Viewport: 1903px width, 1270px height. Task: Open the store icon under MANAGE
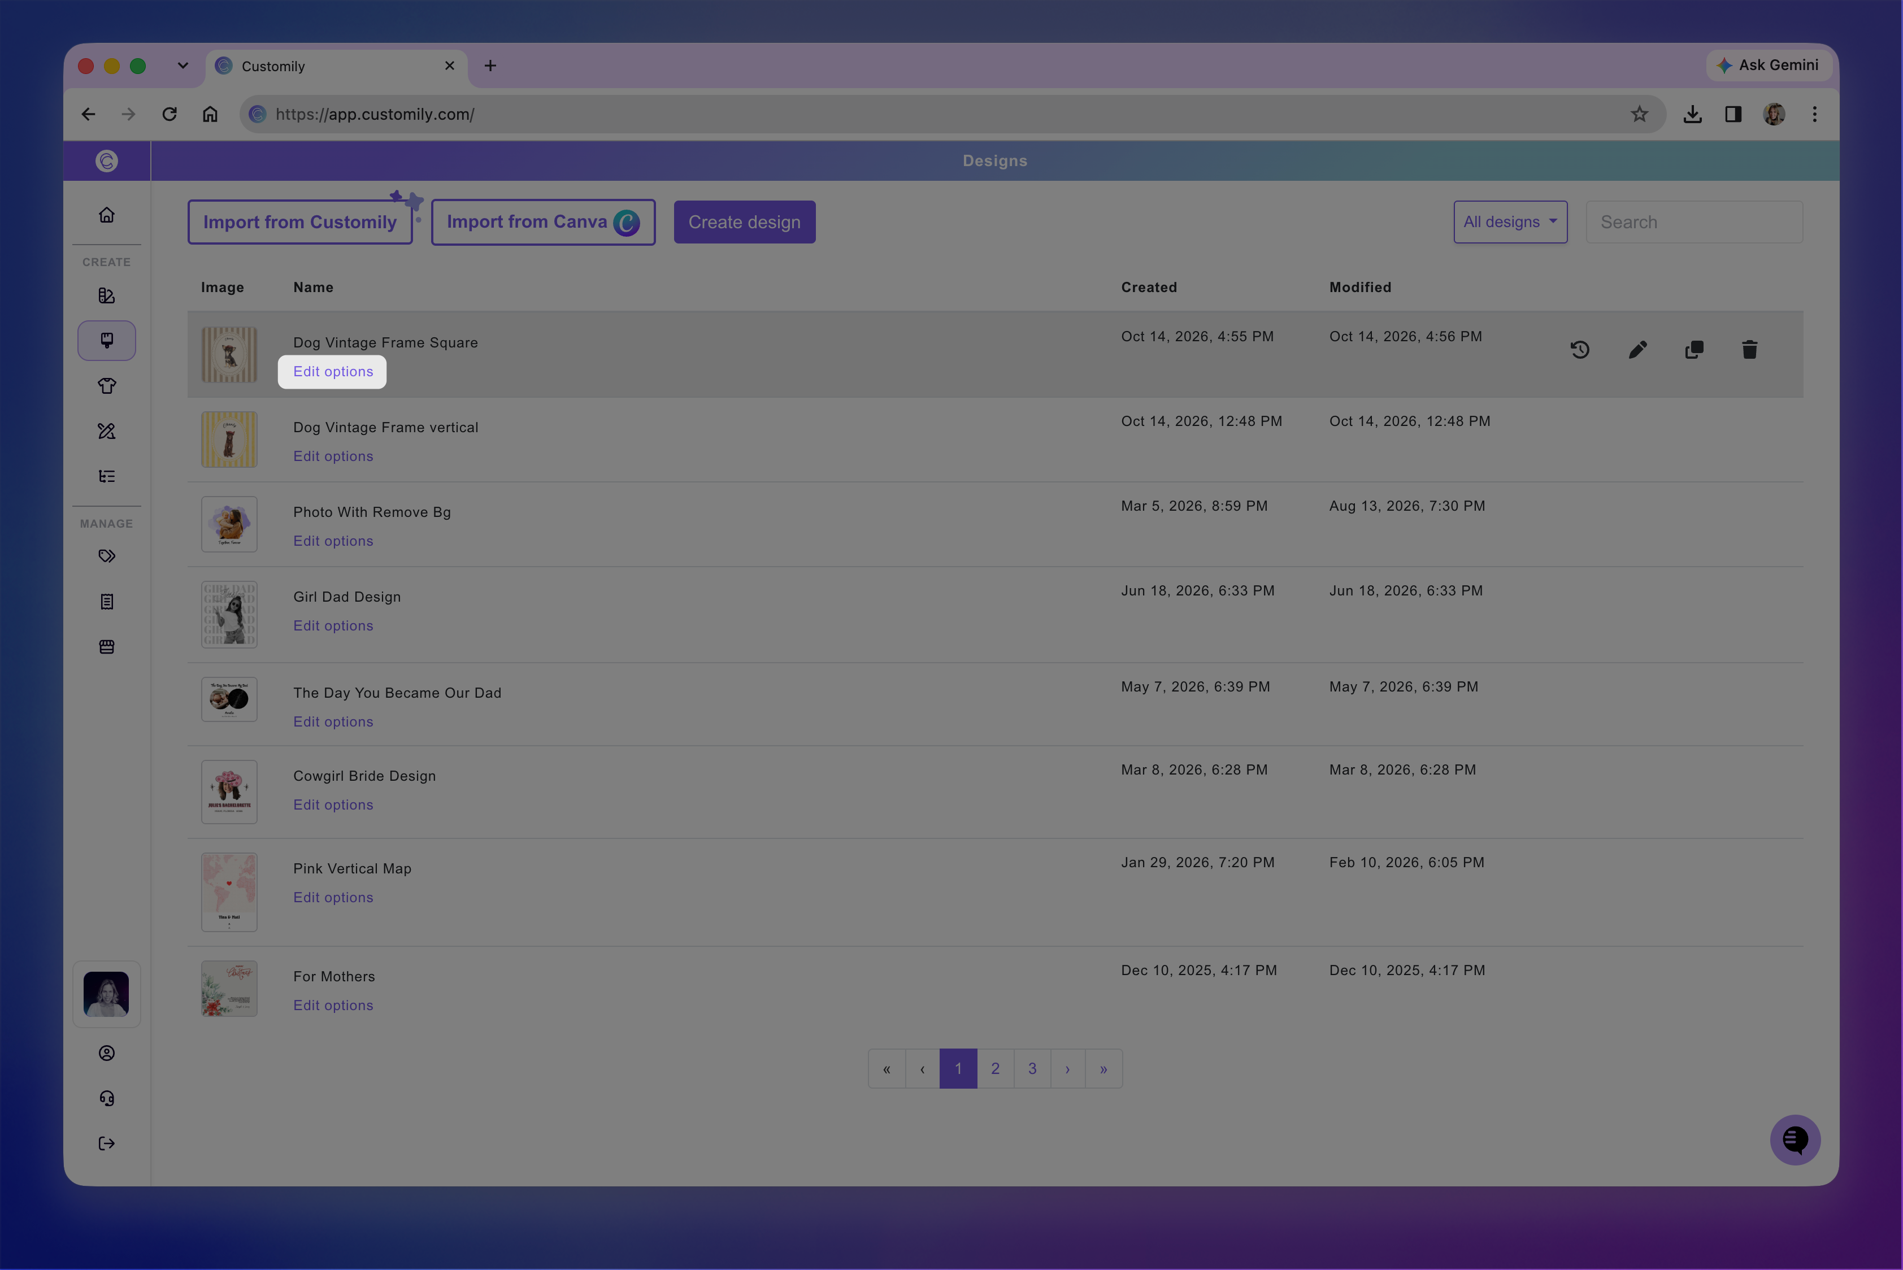pyautogui.click(x=107, y=647)
